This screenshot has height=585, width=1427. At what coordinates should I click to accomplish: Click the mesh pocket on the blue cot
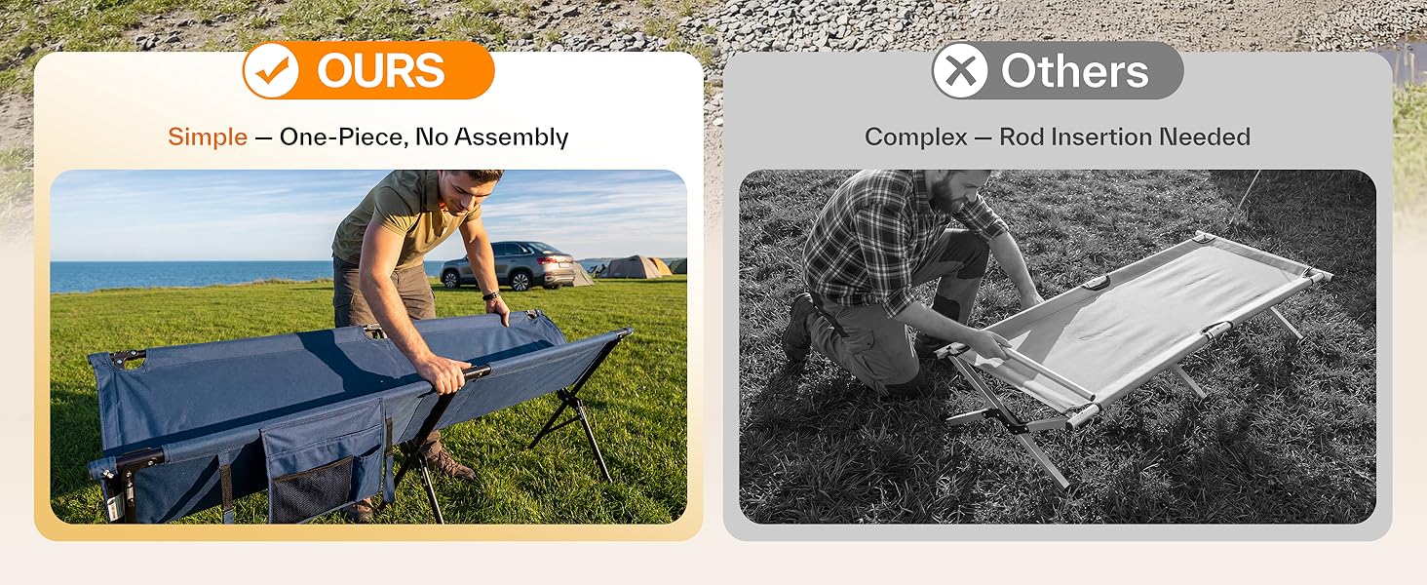[x=313, y=487]
